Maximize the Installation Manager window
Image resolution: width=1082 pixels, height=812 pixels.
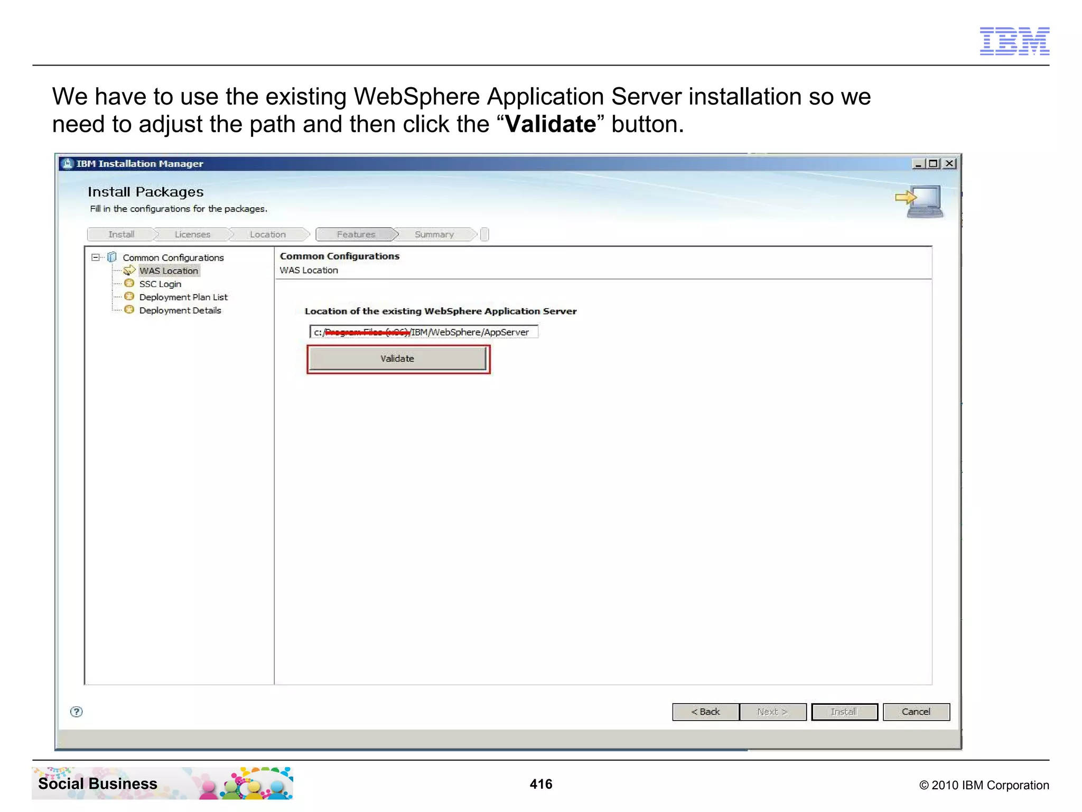tap(934, 164)
